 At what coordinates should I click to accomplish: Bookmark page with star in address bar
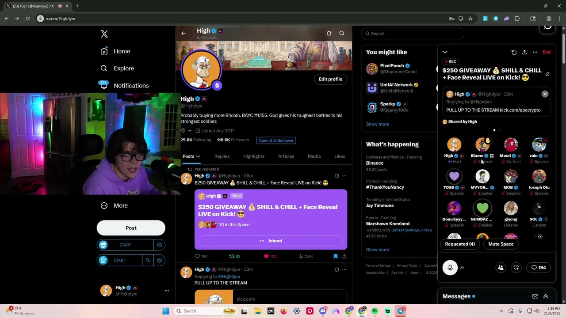tap(470, 19)
